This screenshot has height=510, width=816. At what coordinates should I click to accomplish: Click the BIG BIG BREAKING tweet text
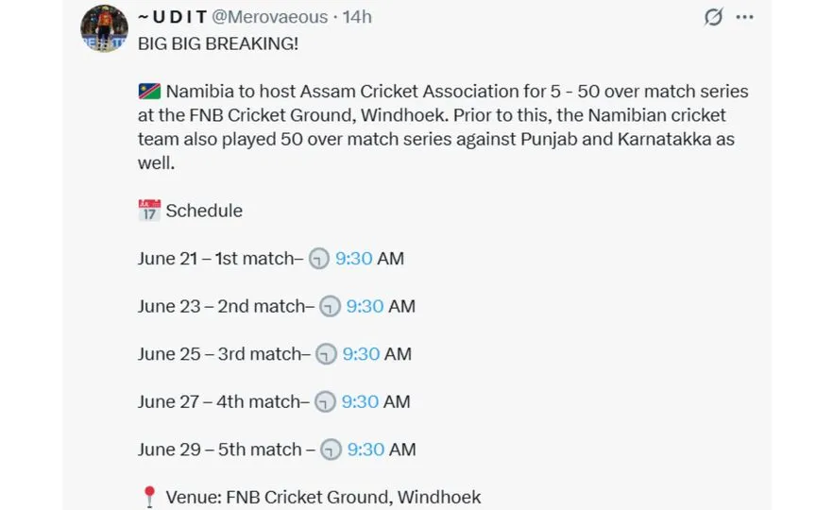[218, 43]
